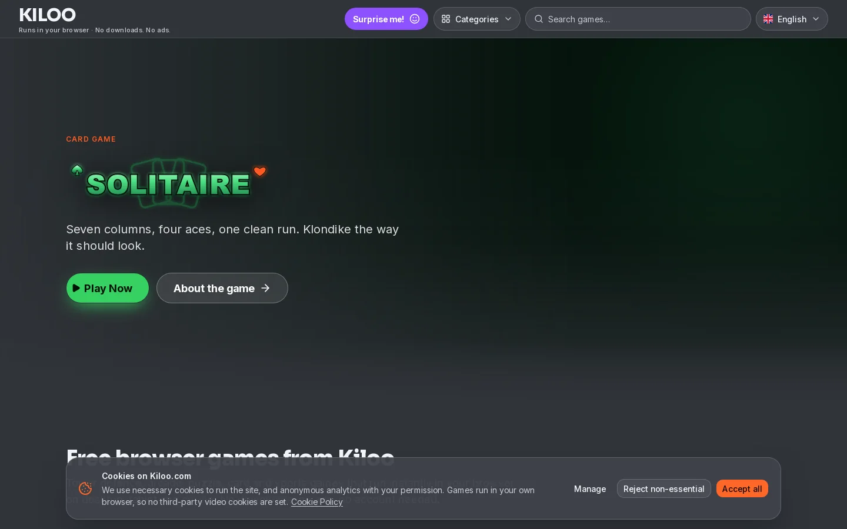Image resolution: width=847 pixels, height=529 pixels.
Task: Click the Solitaire game logo
Action: pos(168,183)
